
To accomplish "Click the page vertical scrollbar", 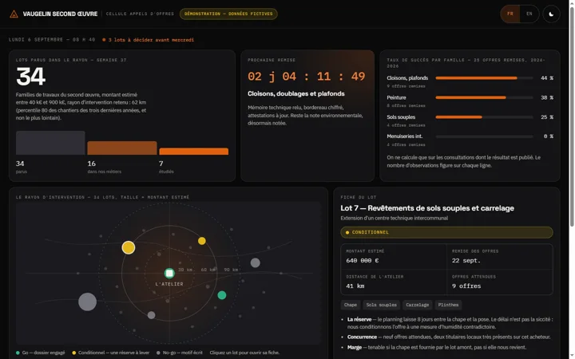I will point(572,116).
